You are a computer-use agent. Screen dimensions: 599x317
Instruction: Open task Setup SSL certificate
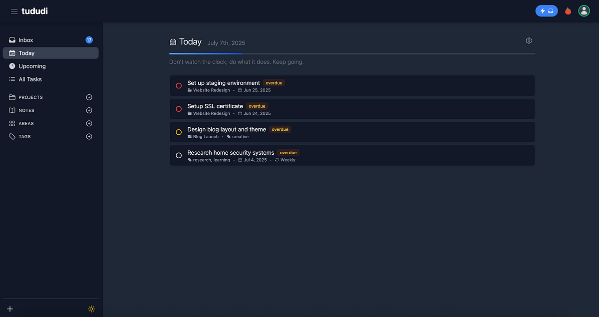[215, 106]
